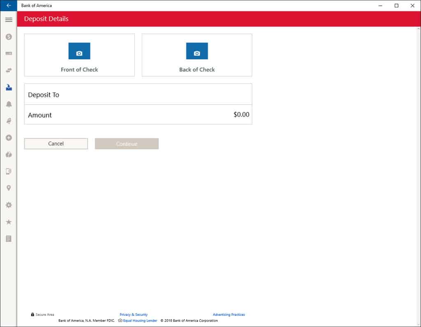Maximize the Bank of America window
421x327 pixels.
[x=396, y=5]
